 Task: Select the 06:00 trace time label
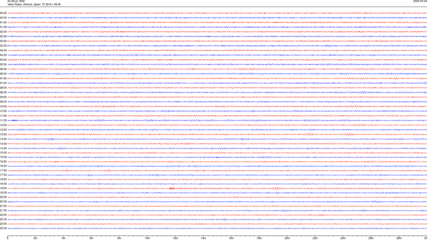[x=3, y=69]
